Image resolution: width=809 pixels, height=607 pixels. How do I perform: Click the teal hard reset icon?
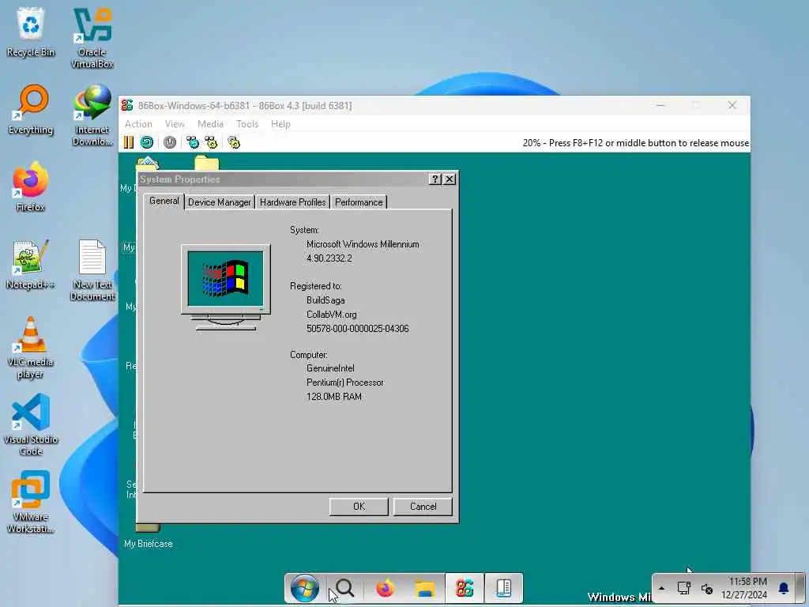click(147, 142)
